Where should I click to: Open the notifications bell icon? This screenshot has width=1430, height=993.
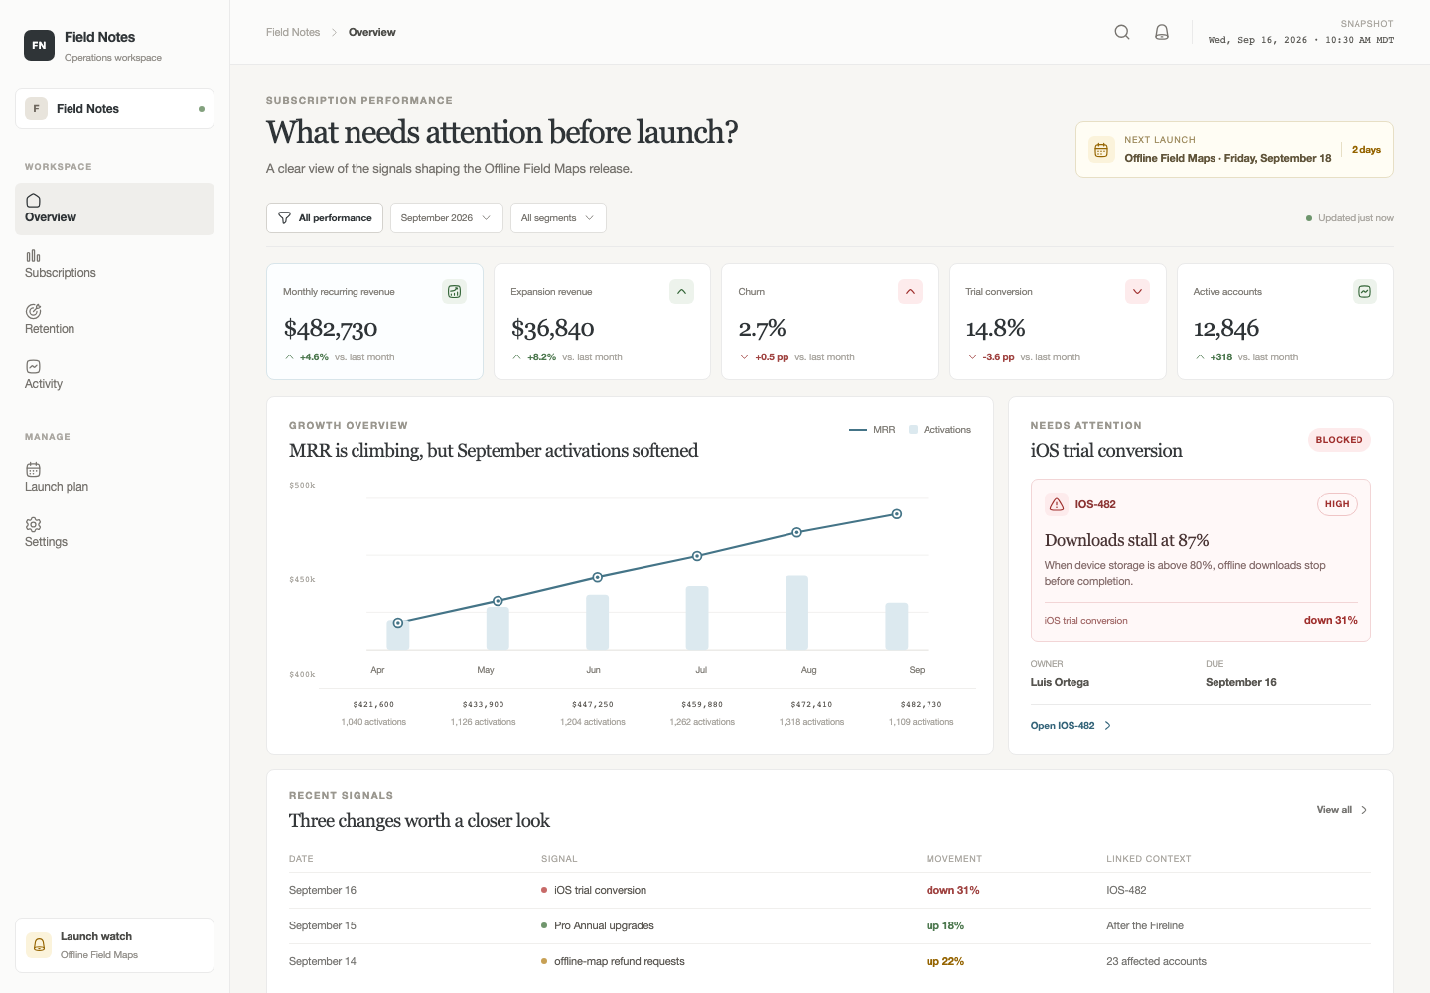[1162, 32]
